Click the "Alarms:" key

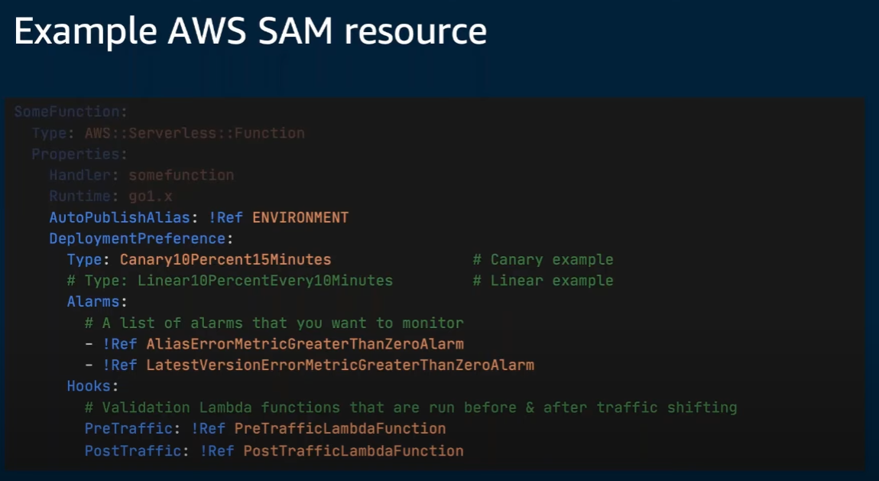[97, 301]
